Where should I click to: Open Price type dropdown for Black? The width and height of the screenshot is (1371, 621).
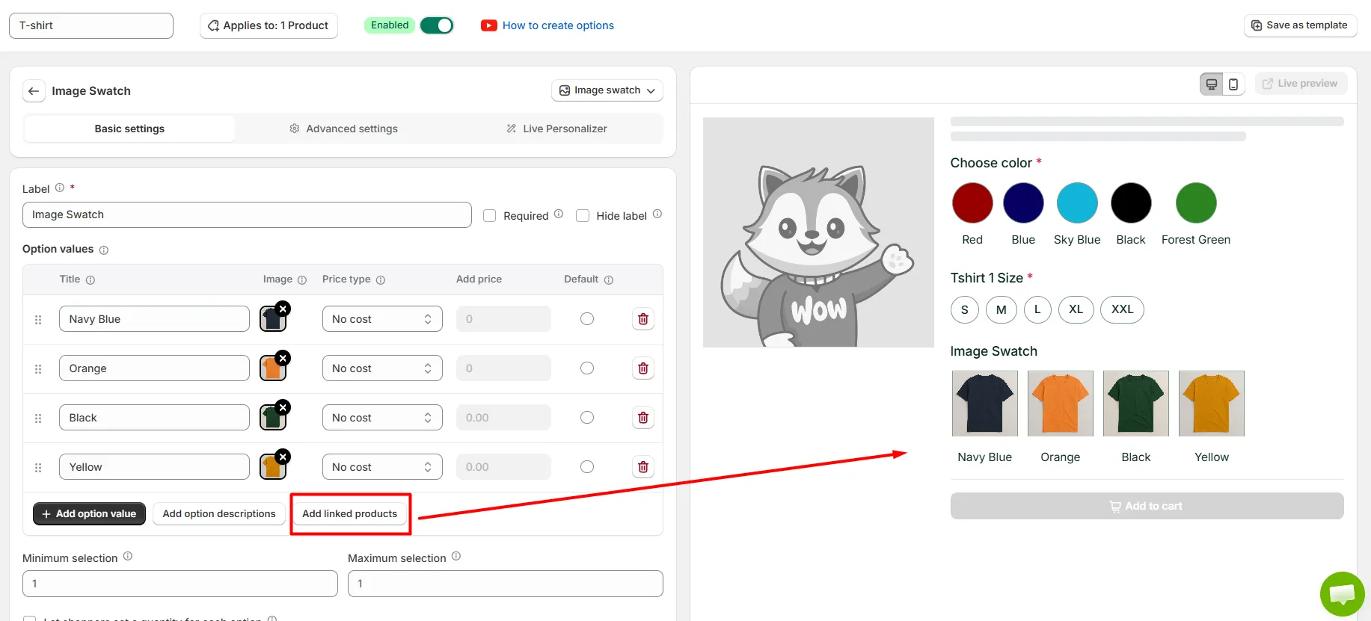[x=382, y=418]
